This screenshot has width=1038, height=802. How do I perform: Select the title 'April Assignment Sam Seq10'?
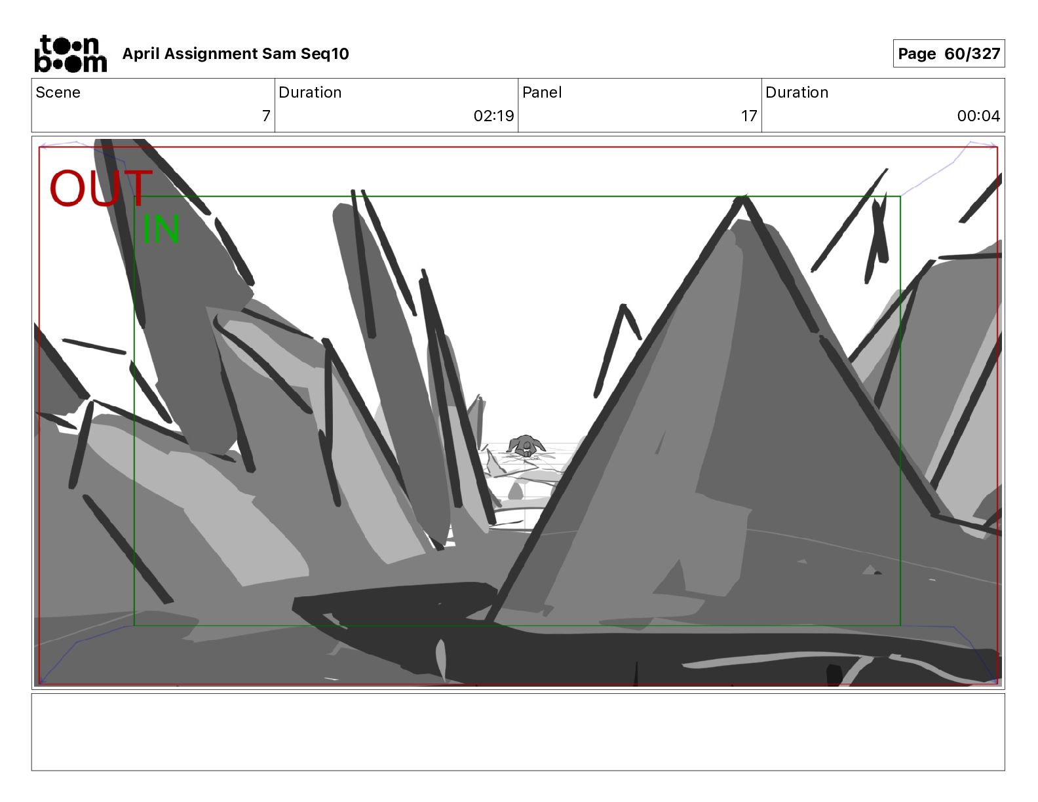pos(236,54)
